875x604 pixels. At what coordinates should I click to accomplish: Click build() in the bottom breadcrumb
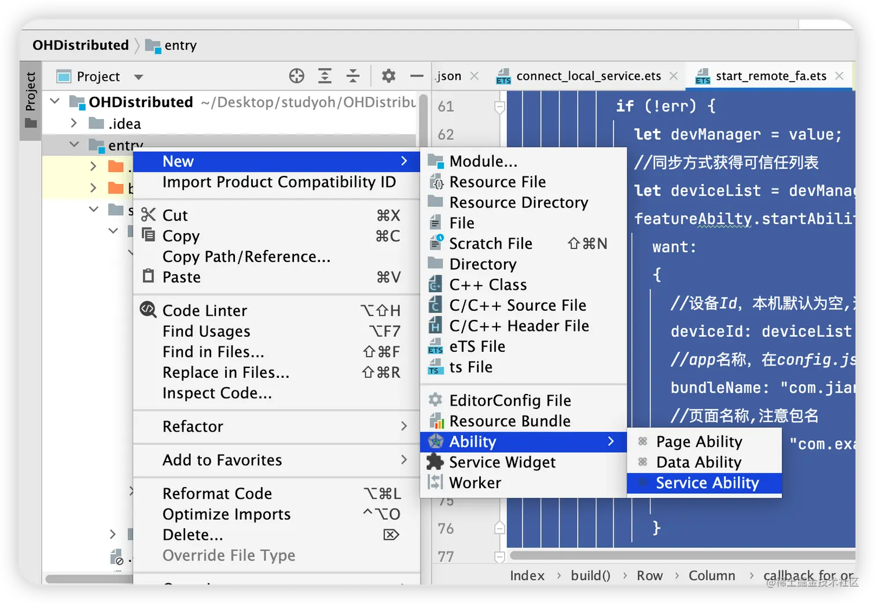(x=590, y=576)
